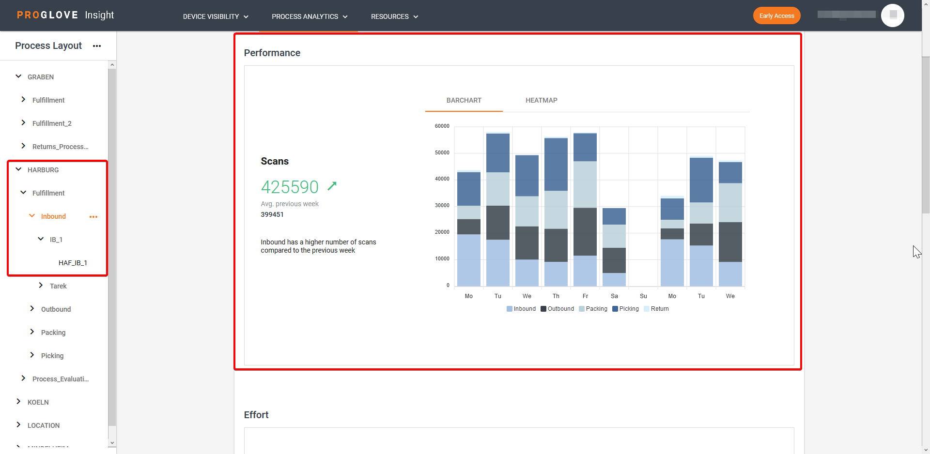
Task: Collapse the HARBURG node chevron
Action: coord(18,169)
